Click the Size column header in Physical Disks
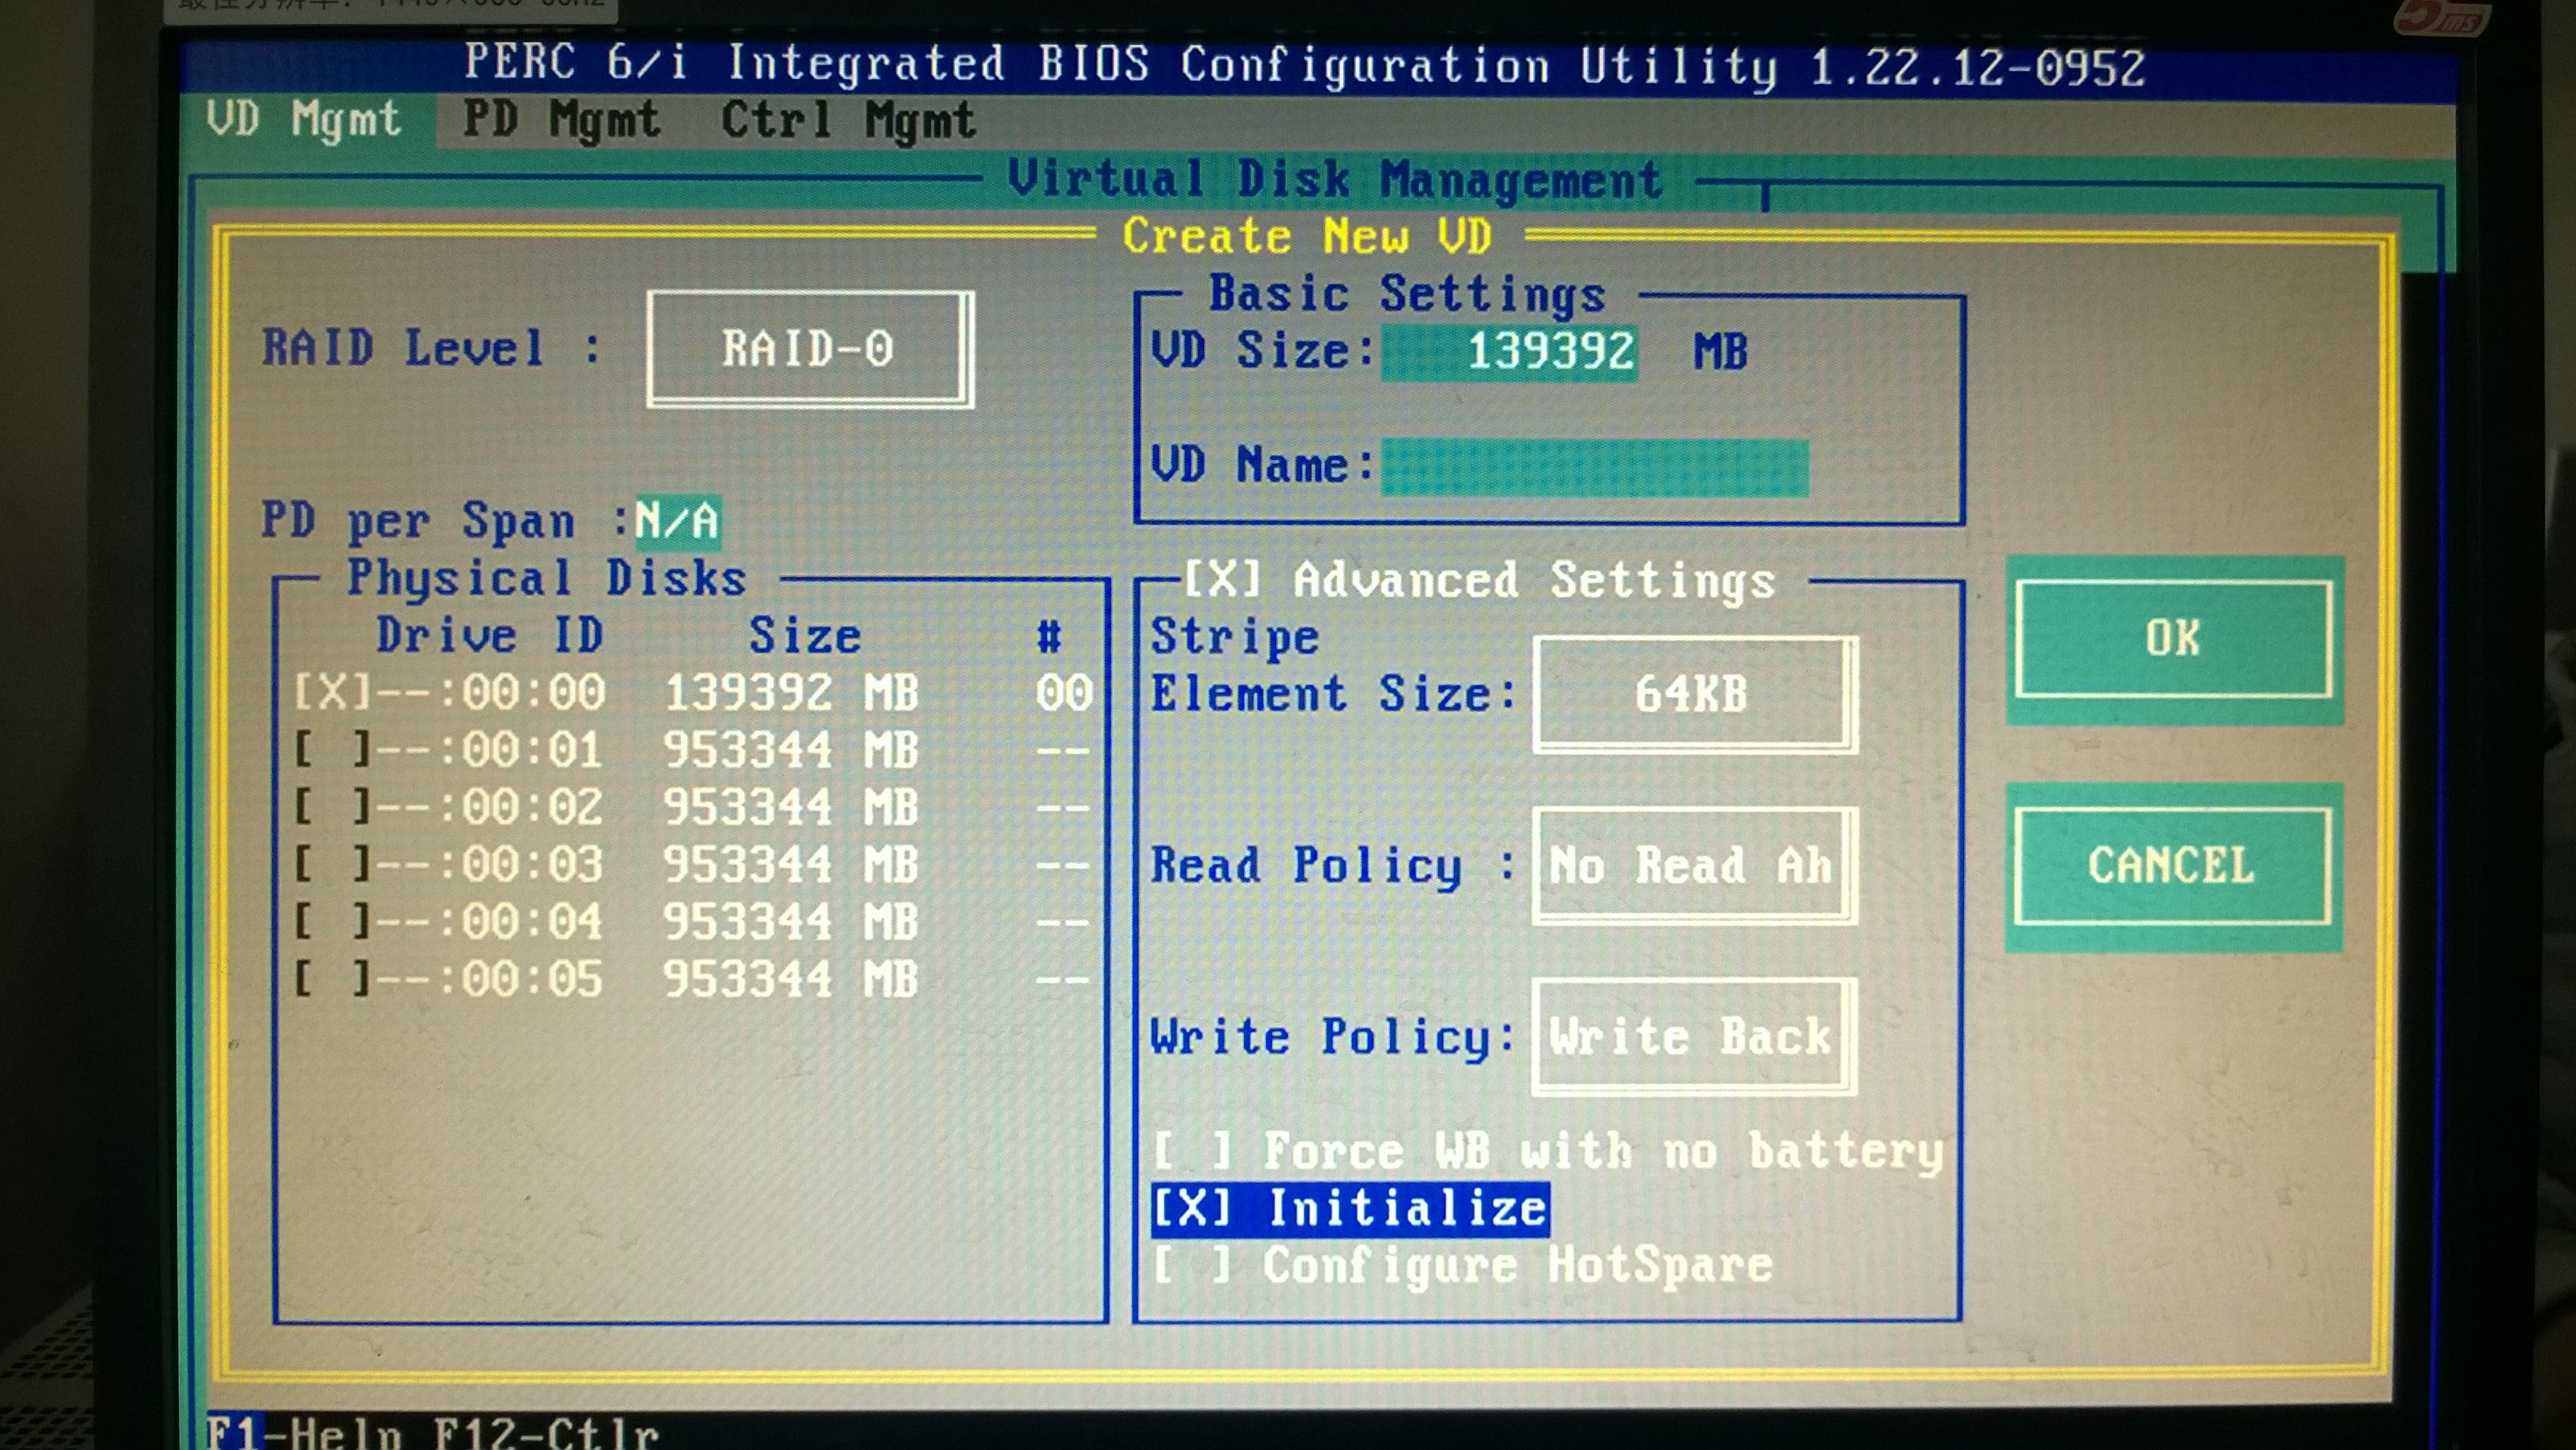This screenshot has width=2576, height=1450. tap(805, 637)
